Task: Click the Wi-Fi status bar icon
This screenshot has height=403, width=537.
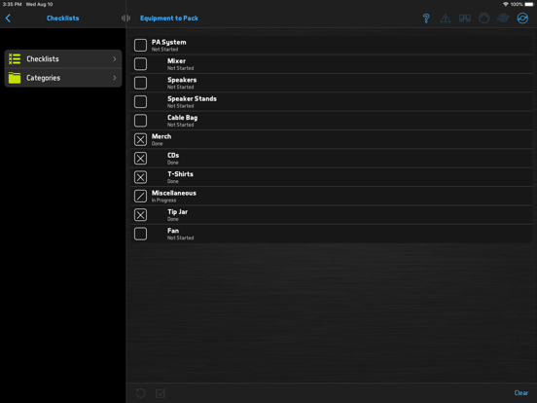Action: pyautogui.click(x=506, y=4)
